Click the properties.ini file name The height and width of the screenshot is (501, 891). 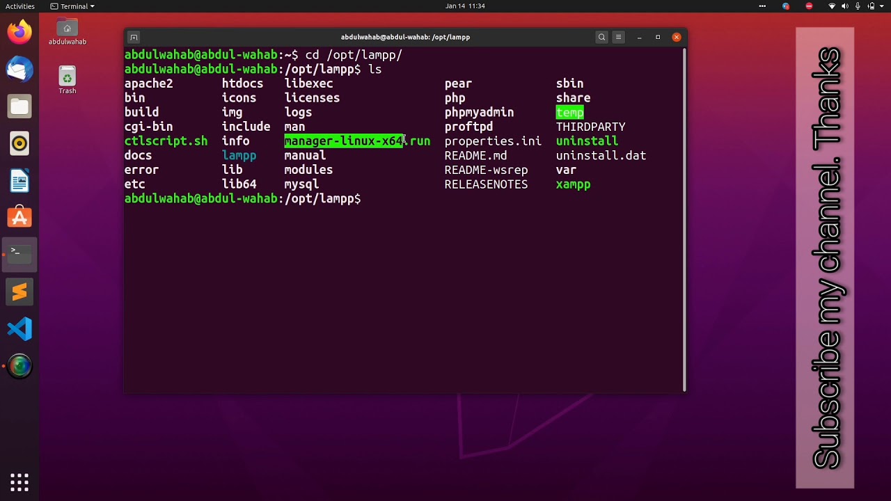point(493,141)
